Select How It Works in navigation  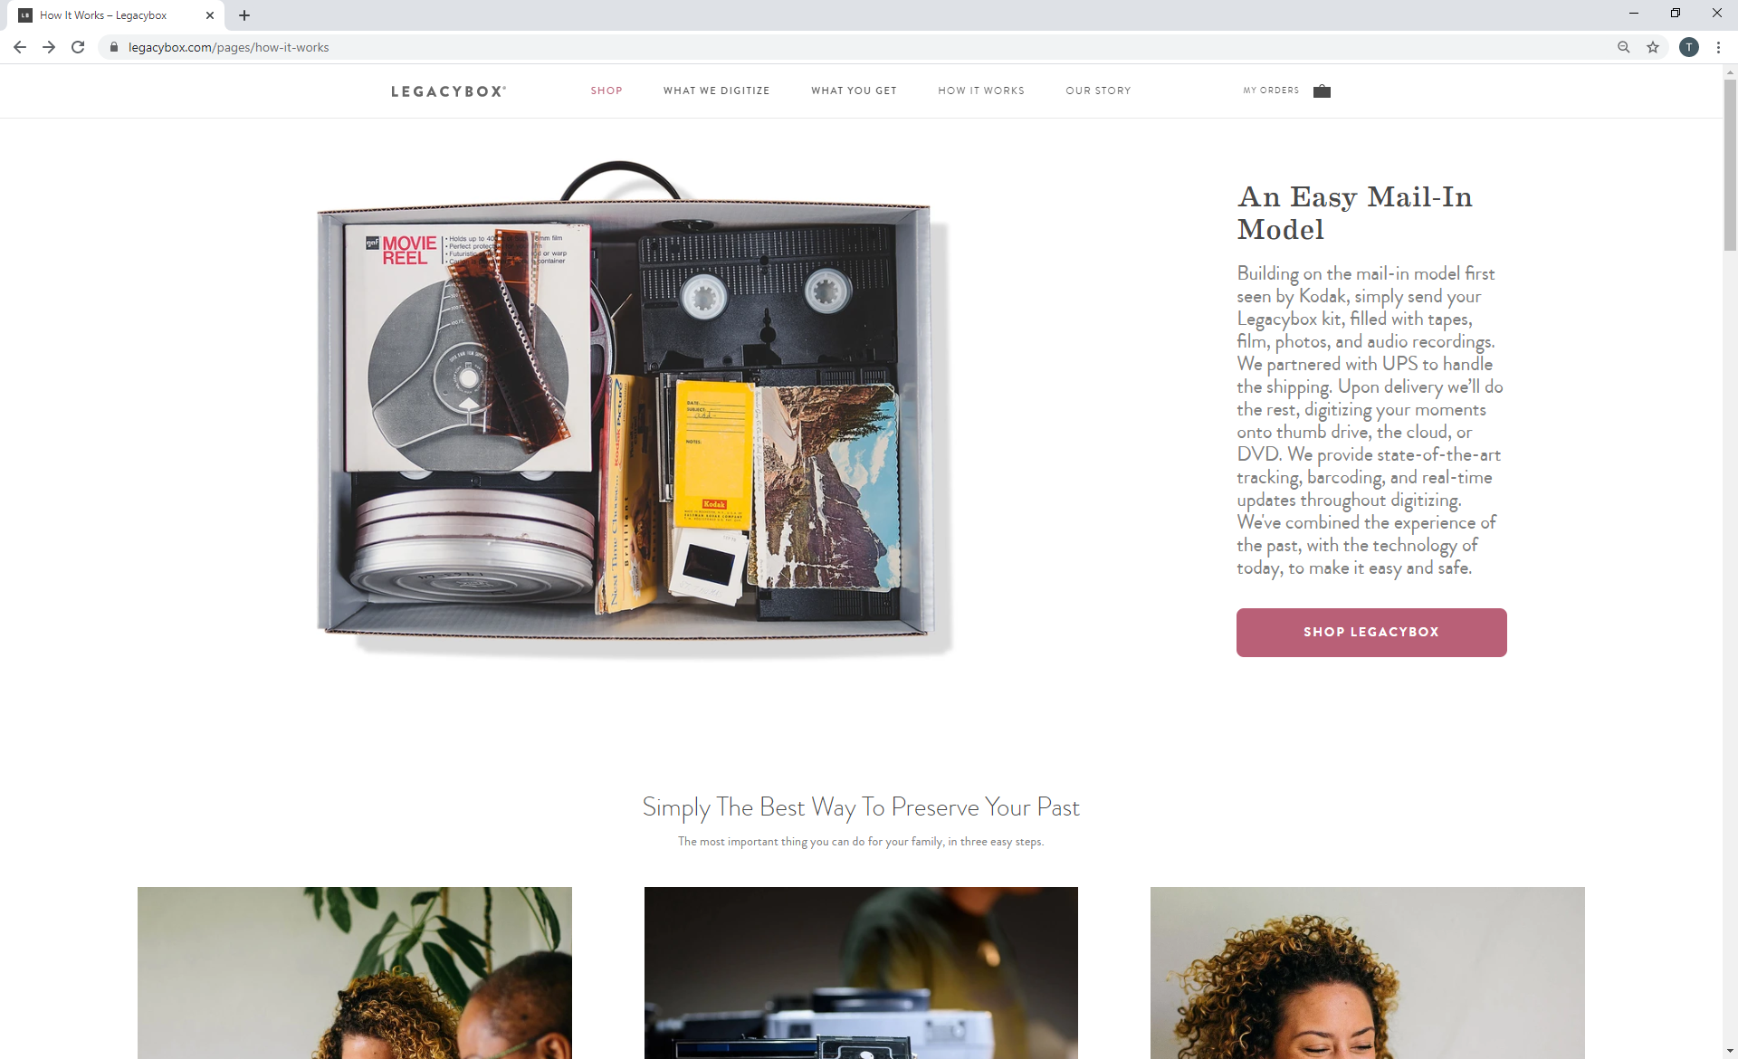[x=981, y=91]
